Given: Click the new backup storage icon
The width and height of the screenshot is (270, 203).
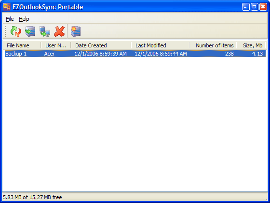Looking at the screenshot, I should [76, 31].
